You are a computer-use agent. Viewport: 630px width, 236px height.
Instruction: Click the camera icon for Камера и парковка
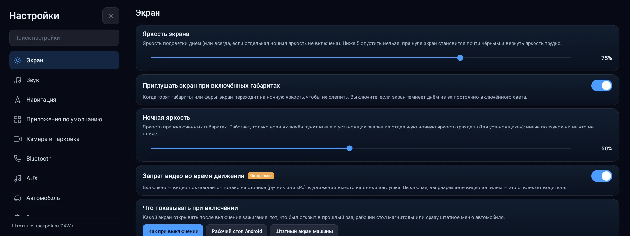(x=18, y=139)
